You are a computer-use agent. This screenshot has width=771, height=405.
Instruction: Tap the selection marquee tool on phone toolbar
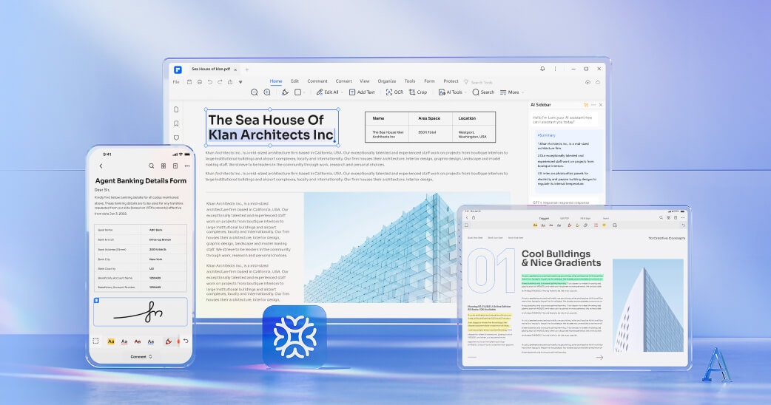[x=96, y=341]
